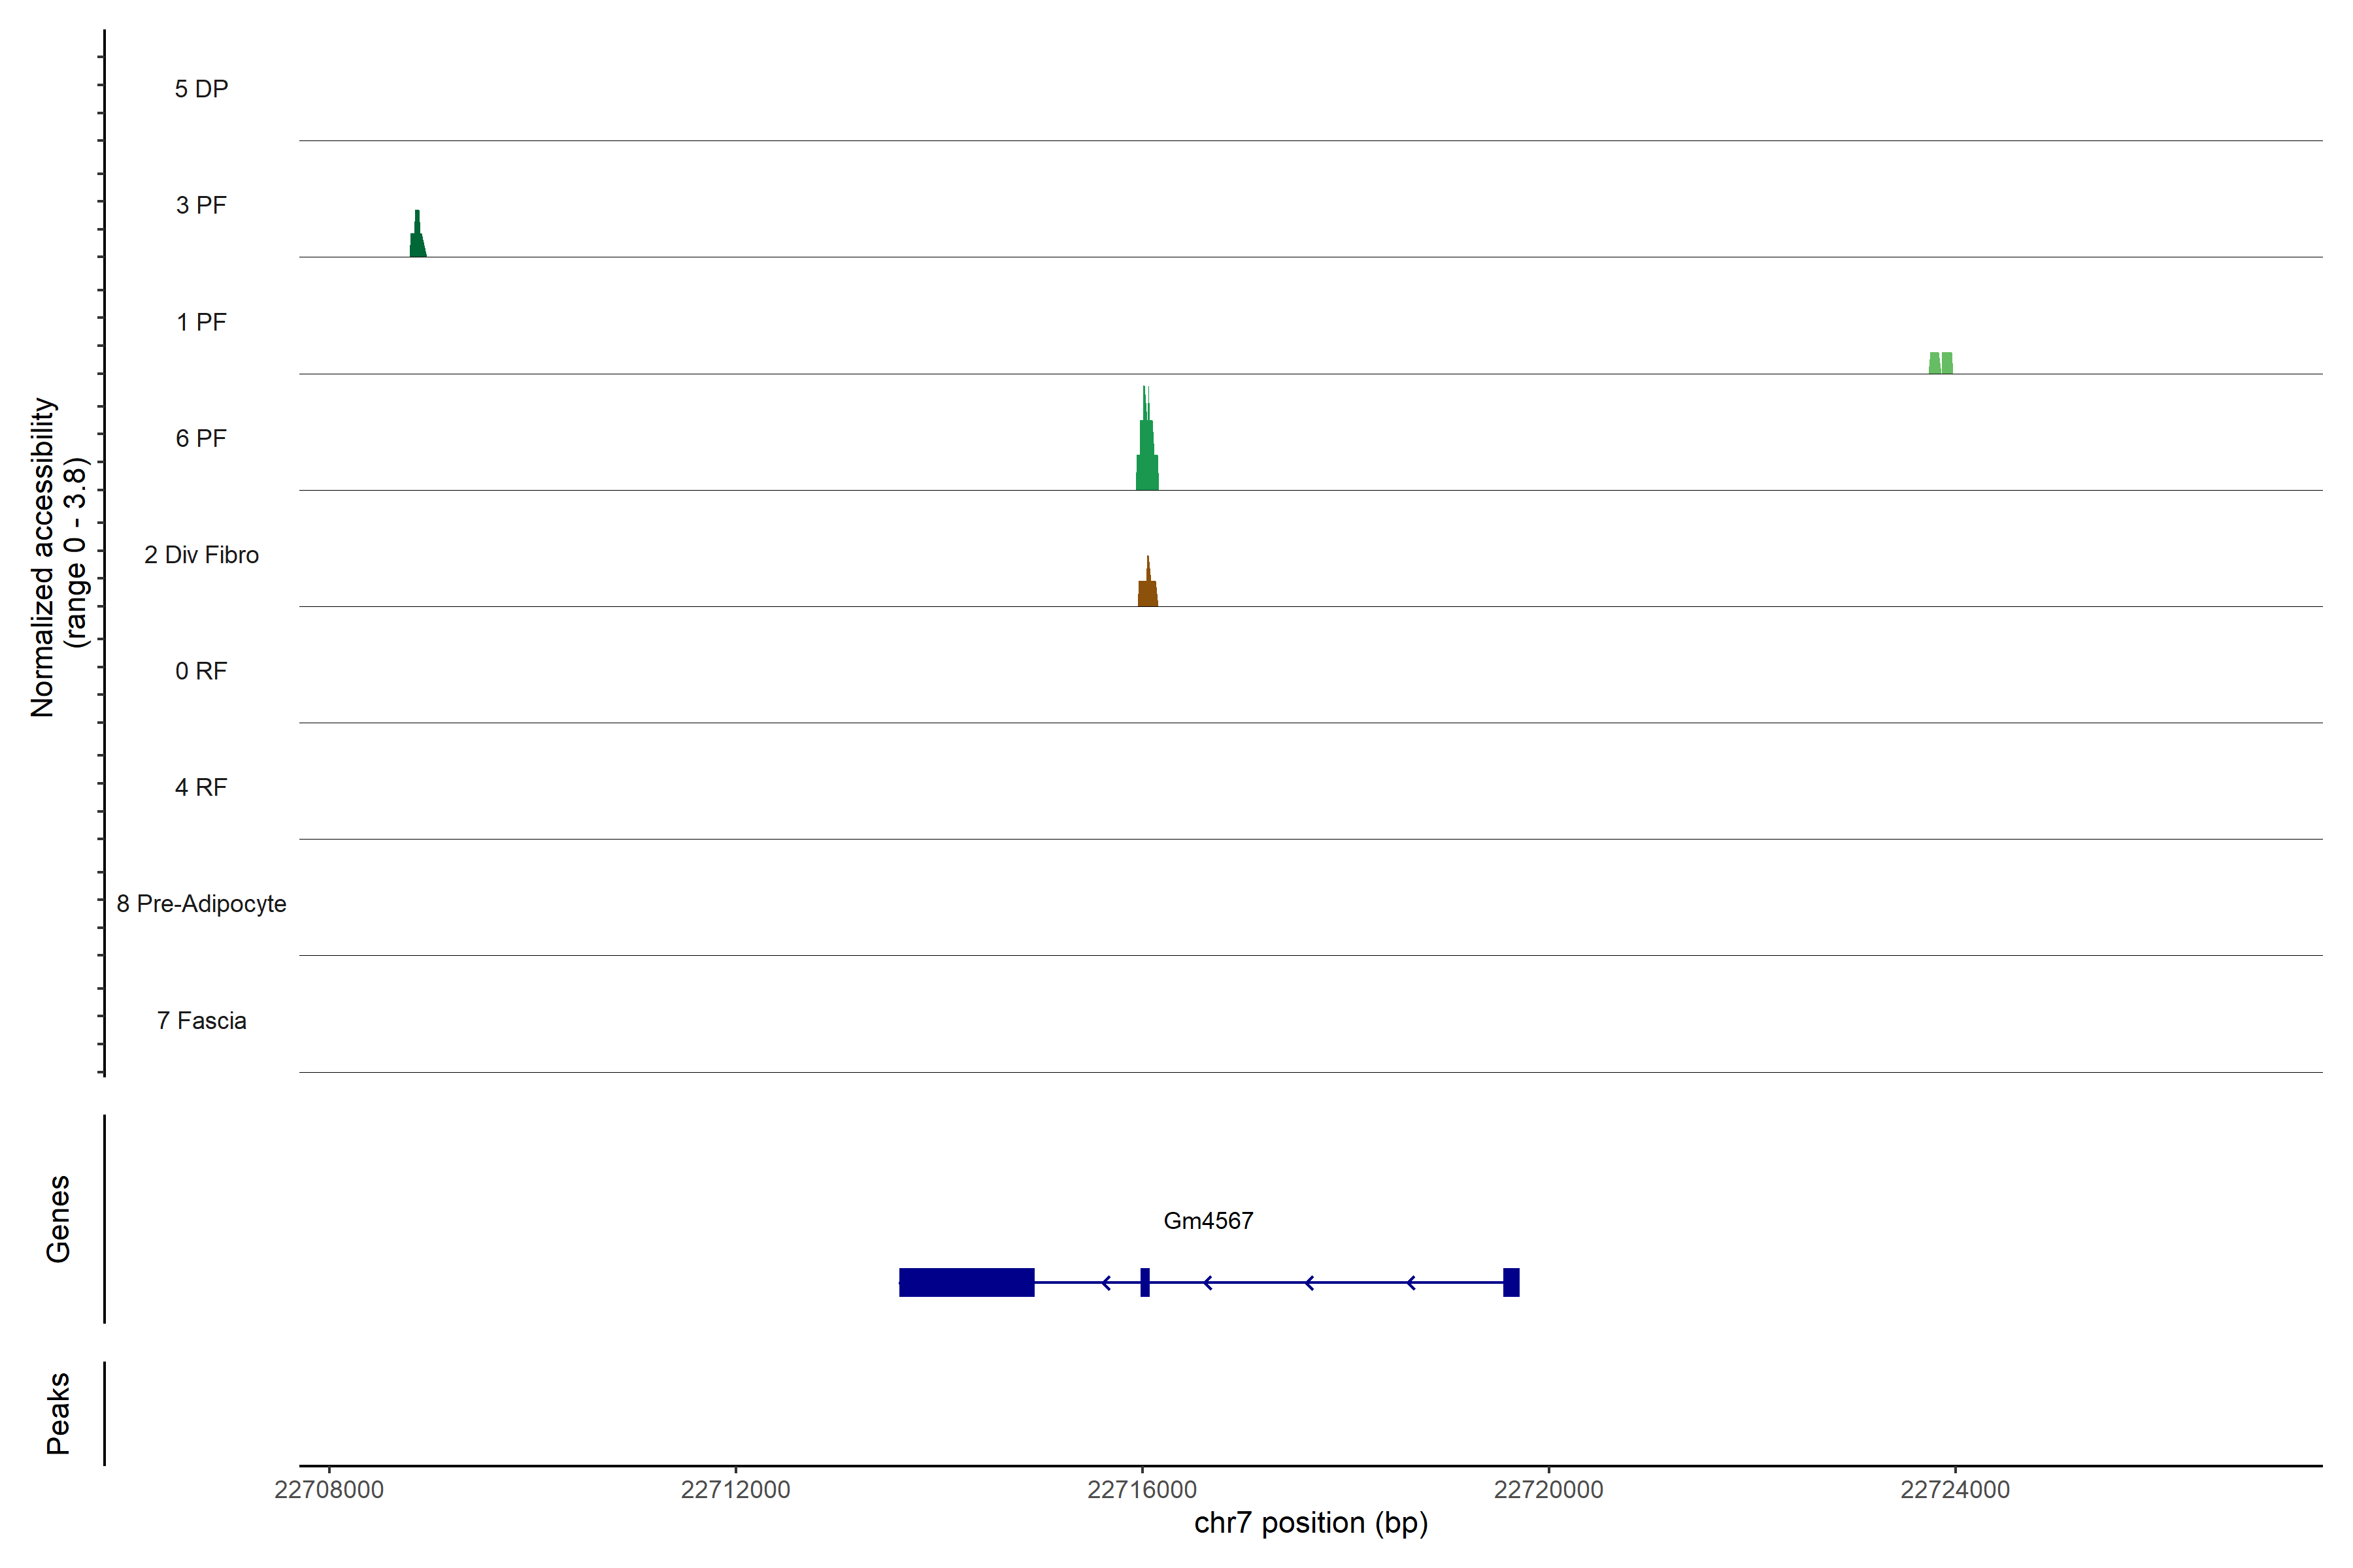Click the small middle Gm4567 exon
2353x1568 pixels.
pyautogui.click(x=1144, y=1282)
